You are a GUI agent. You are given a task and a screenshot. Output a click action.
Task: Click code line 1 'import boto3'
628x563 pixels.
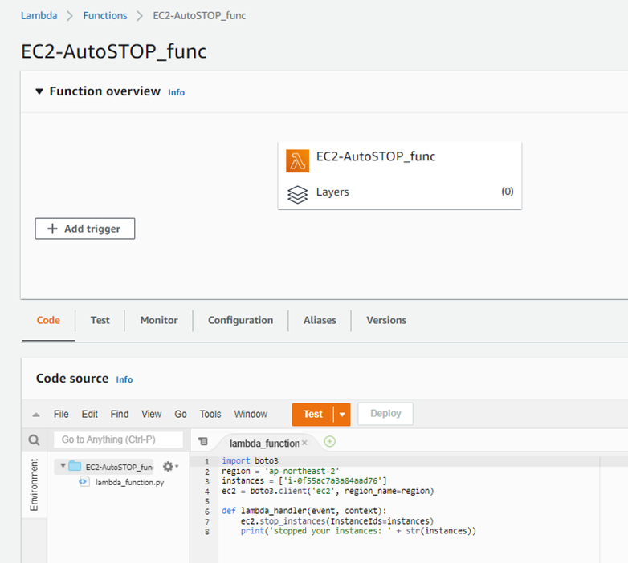coord(250,461)
